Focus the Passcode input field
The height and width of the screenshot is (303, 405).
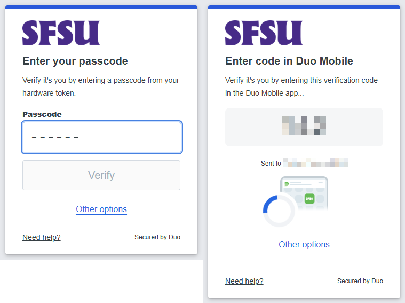click(x=102, y=137)
